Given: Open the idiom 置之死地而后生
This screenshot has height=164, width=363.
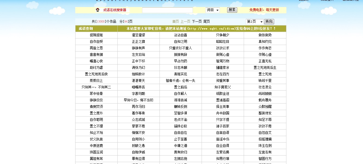Looking at the screenshot, I should click(265, 68).
